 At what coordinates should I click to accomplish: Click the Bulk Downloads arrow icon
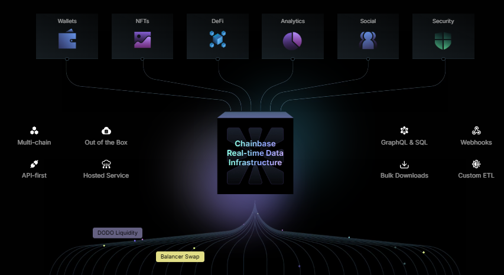click(404, 165)
